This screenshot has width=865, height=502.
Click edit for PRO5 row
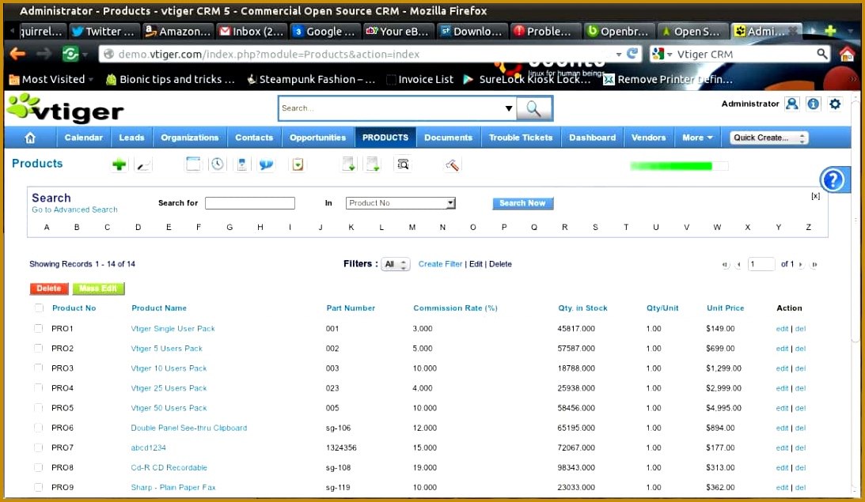[782, 409]
